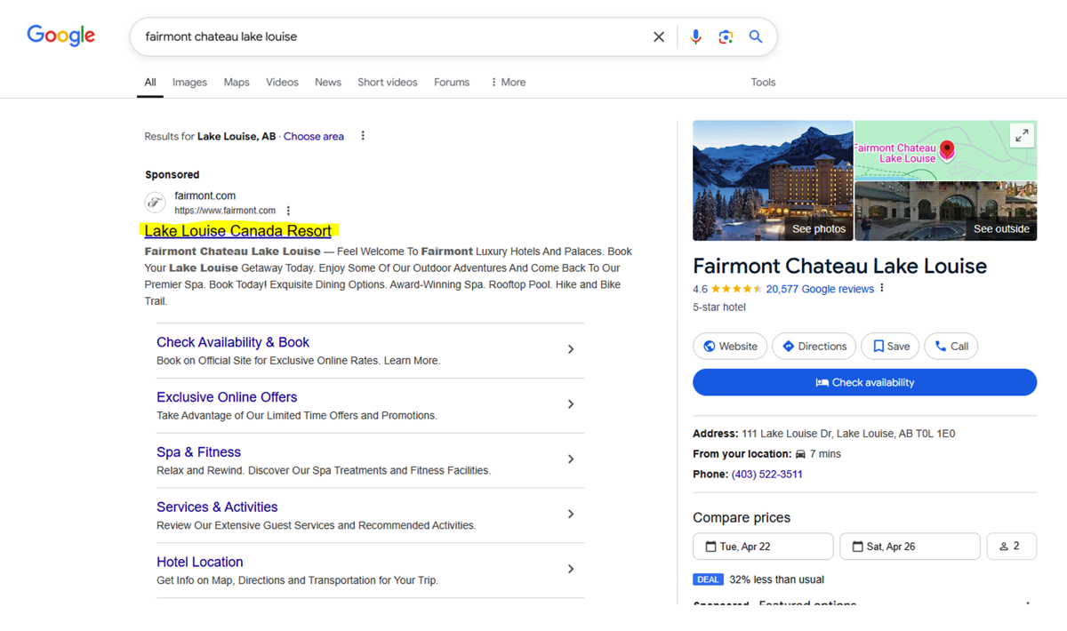
Task: Click the Website button
Action: [730, 347]
